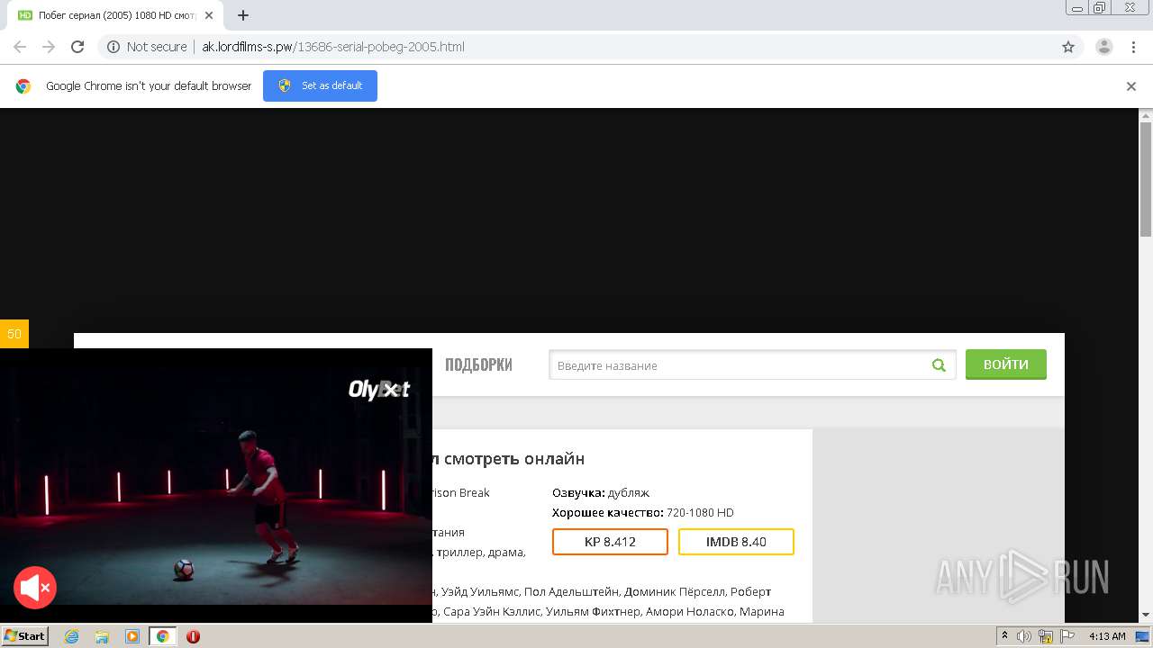Go forward in browser history

click(x=49, y=47)
